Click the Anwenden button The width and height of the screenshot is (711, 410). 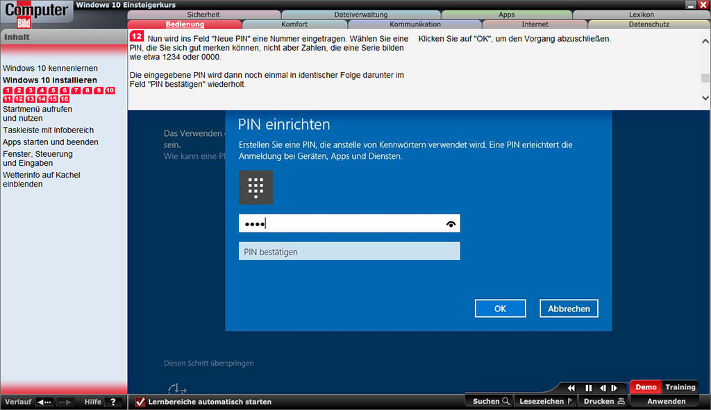point(666,402)
